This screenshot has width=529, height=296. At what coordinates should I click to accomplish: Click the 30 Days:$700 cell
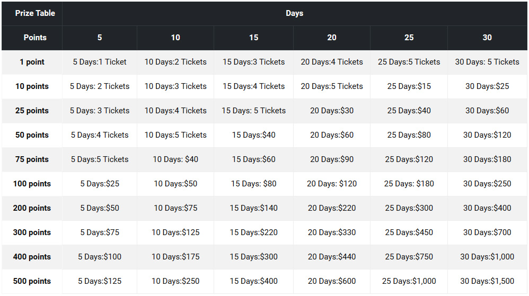click(487, 232)
